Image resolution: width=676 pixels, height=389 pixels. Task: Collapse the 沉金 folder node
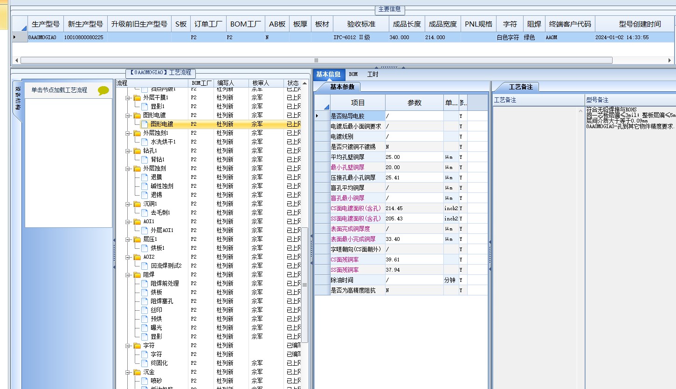[127, 373]
